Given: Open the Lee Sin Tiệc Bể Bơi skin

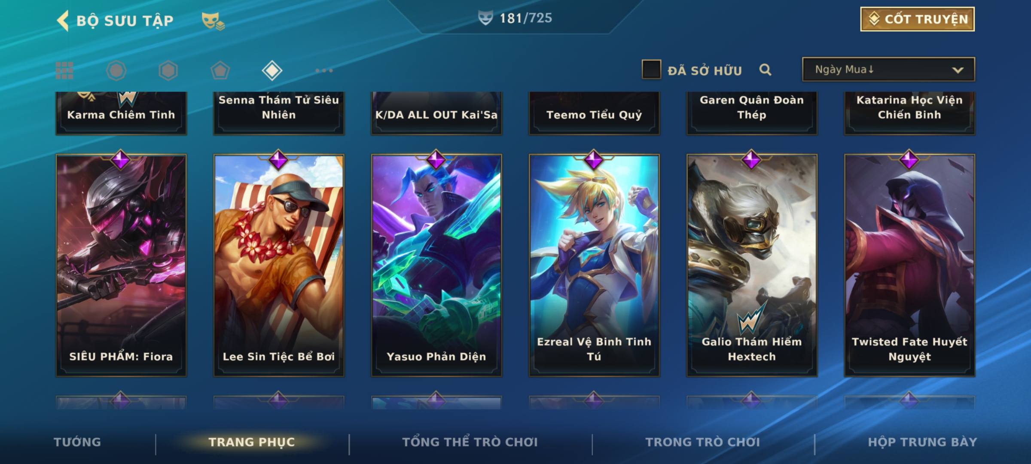Looking at the screenshot, I should [x=279, y=266].
